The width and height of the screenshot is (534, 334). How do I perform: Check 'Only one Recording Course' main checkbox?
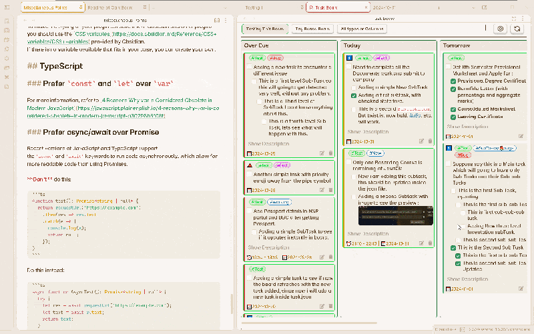pyautogui.click(x=348, y=162)
